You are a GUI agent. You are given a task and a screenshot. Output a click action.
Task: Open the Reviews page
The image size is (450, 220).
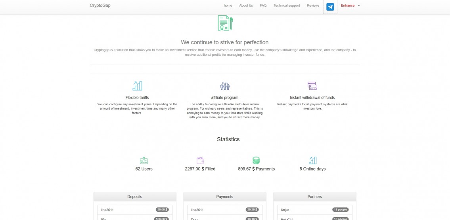pos(313,6)
